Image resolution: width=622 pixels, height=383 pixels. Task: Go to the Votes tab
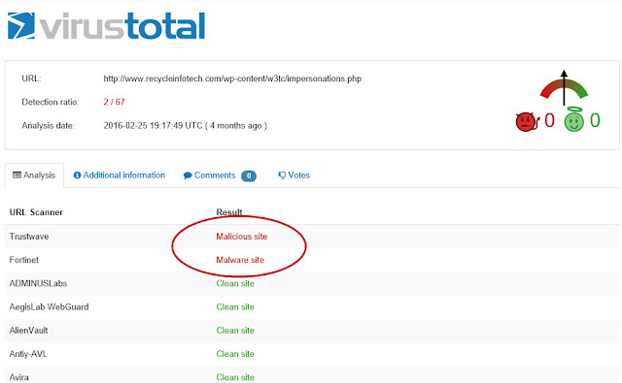[x=294, y=175]
